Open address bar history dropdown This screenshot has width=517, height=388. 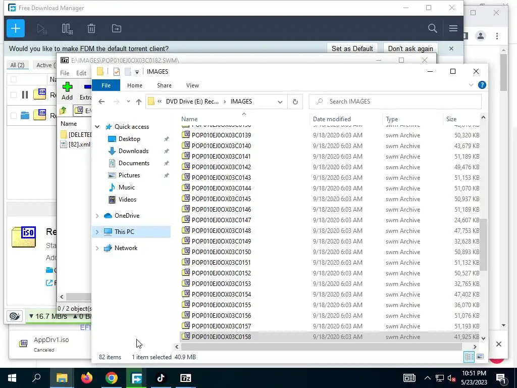(x=280, y=102)
